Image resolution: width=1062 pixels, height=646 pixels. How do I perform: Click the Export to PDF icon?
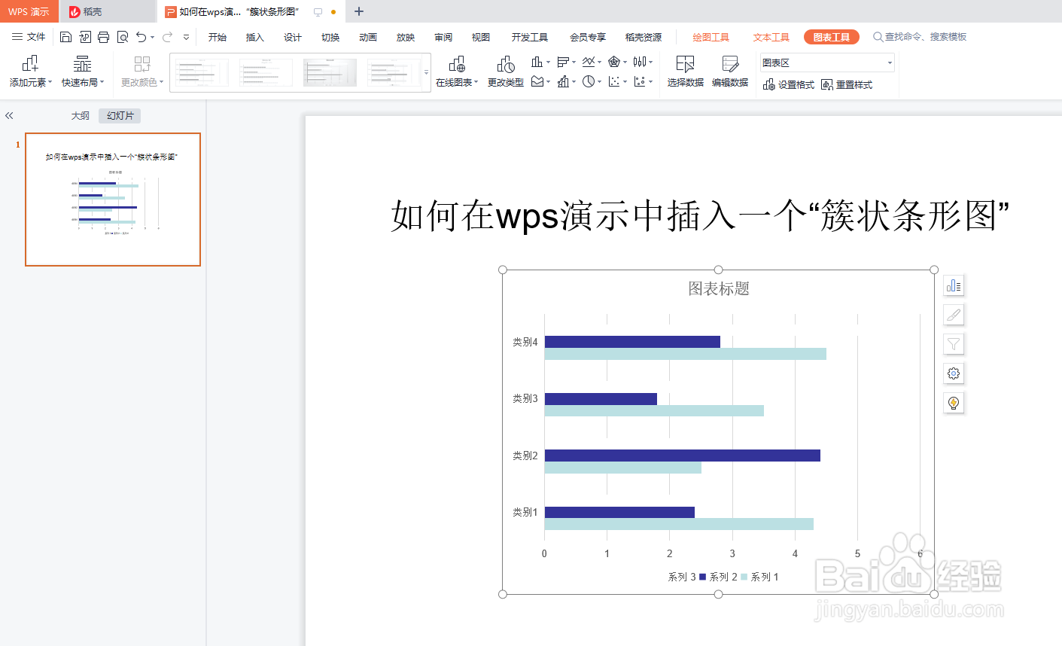point(85,37)
